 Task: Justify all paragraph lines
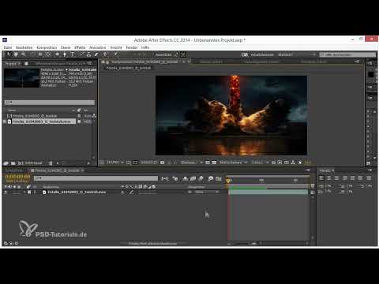pyautogui.click(x=369, y=178)
